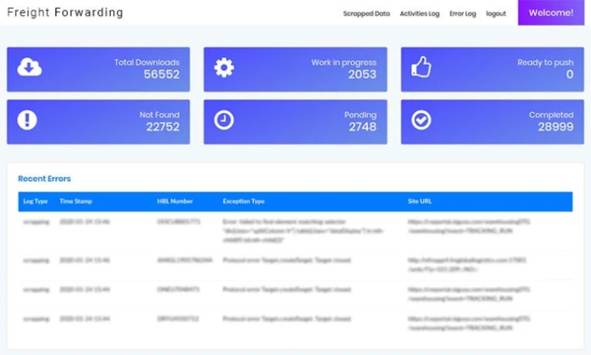Screen dimensions: 591x355
Task: Open the Scrapped Data menu item
Action: (x=366, y=13)
